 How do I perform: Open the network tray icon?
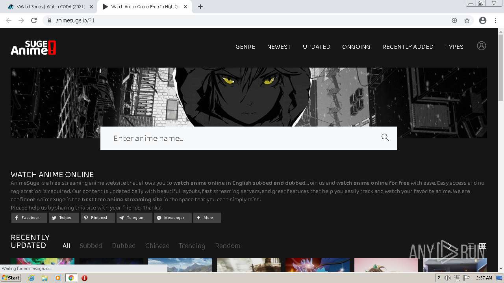pos(457,278)
